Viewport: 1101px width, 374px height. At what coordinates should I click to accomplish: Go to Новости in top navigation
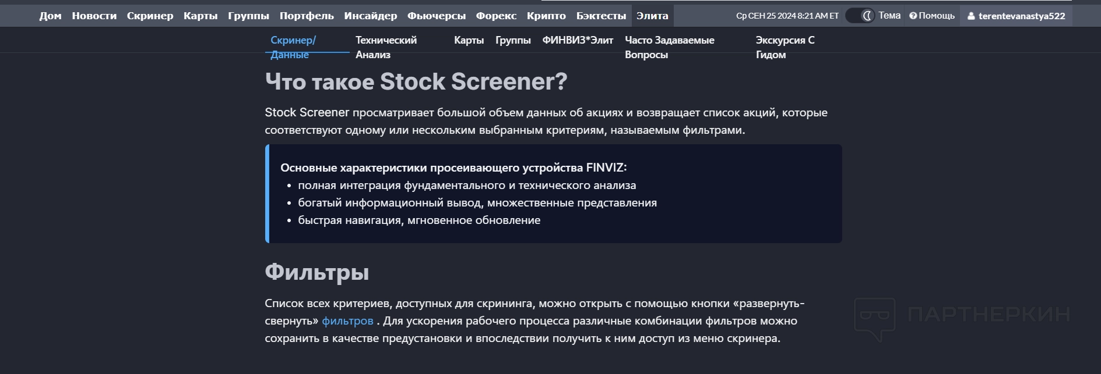(94, 16)
